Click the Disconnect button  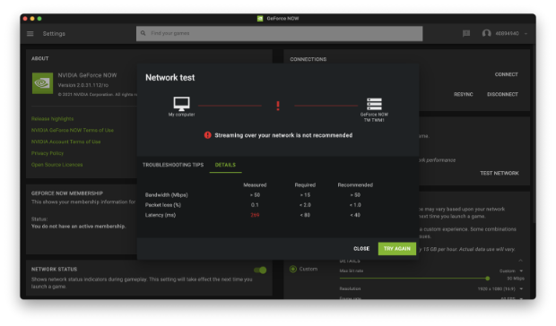tap(502, 94)
